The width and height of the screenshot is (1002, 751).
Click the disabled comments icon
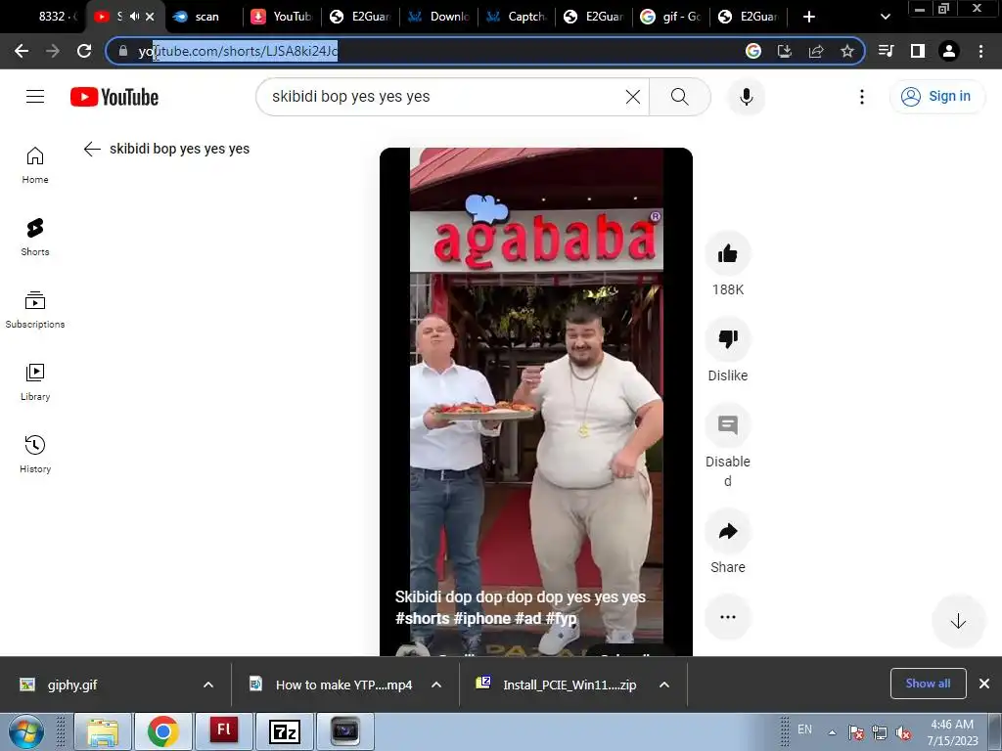(x=727, y=424)
